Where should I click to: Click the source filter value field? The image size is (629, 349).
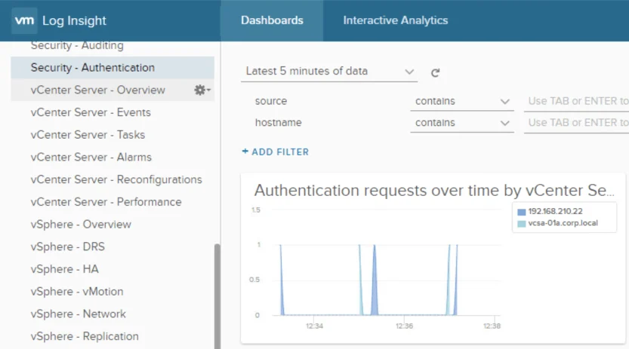coord(576,102)
